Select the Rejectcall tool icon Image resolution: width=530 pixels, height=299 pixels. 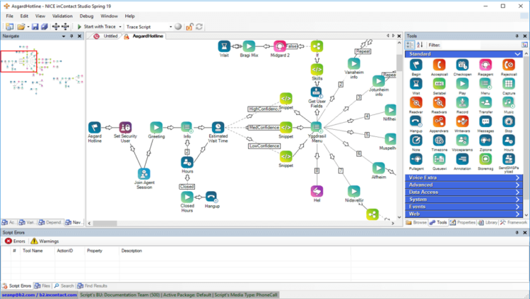(508, 65)
